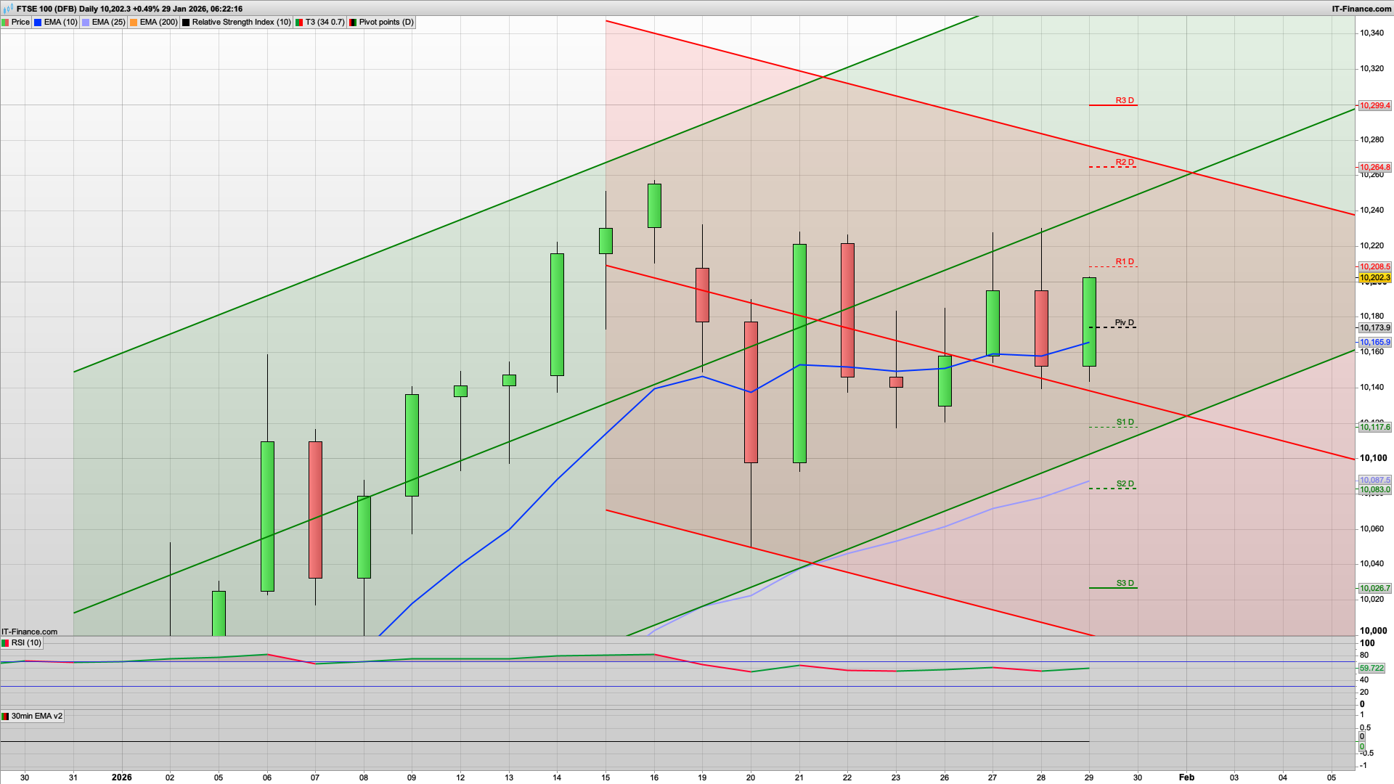The height and width of the screenshot is (784, 1394).
Task: Click the T3 (34 0.7) legend icon
Action: click(298, 22)
